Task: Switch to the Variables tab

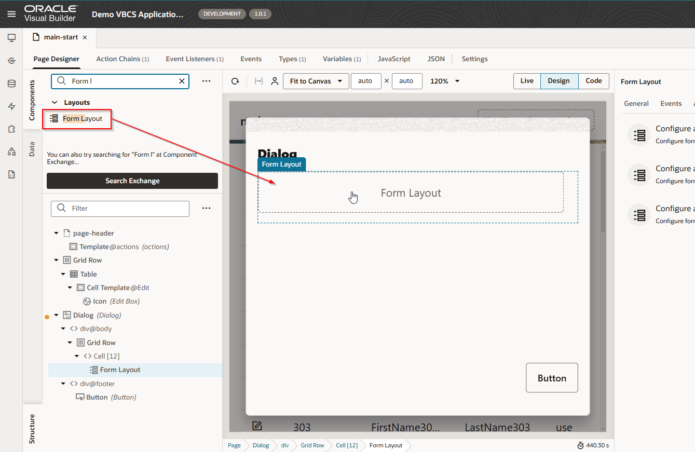Action: 341,59
